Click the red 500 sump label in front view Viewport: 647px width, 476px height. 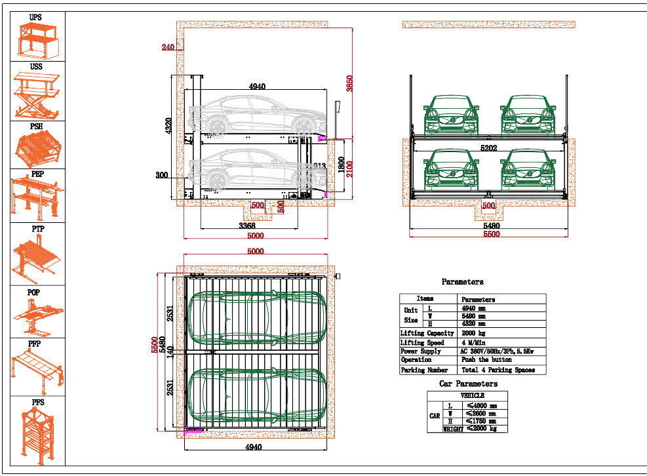(x=488, y=206)
